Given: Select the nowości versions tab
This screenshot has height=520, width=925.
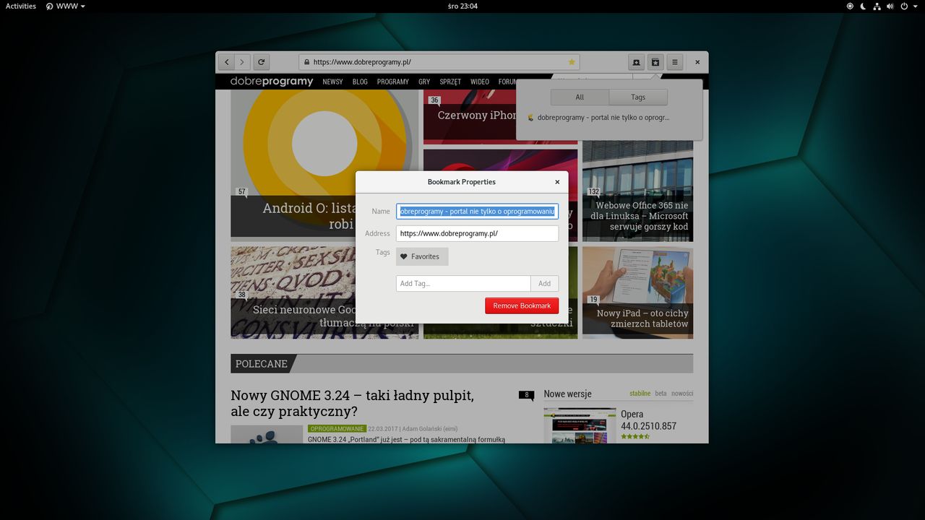Looking at the screenshot, I should pyautogui.click(x=682, y=394).
